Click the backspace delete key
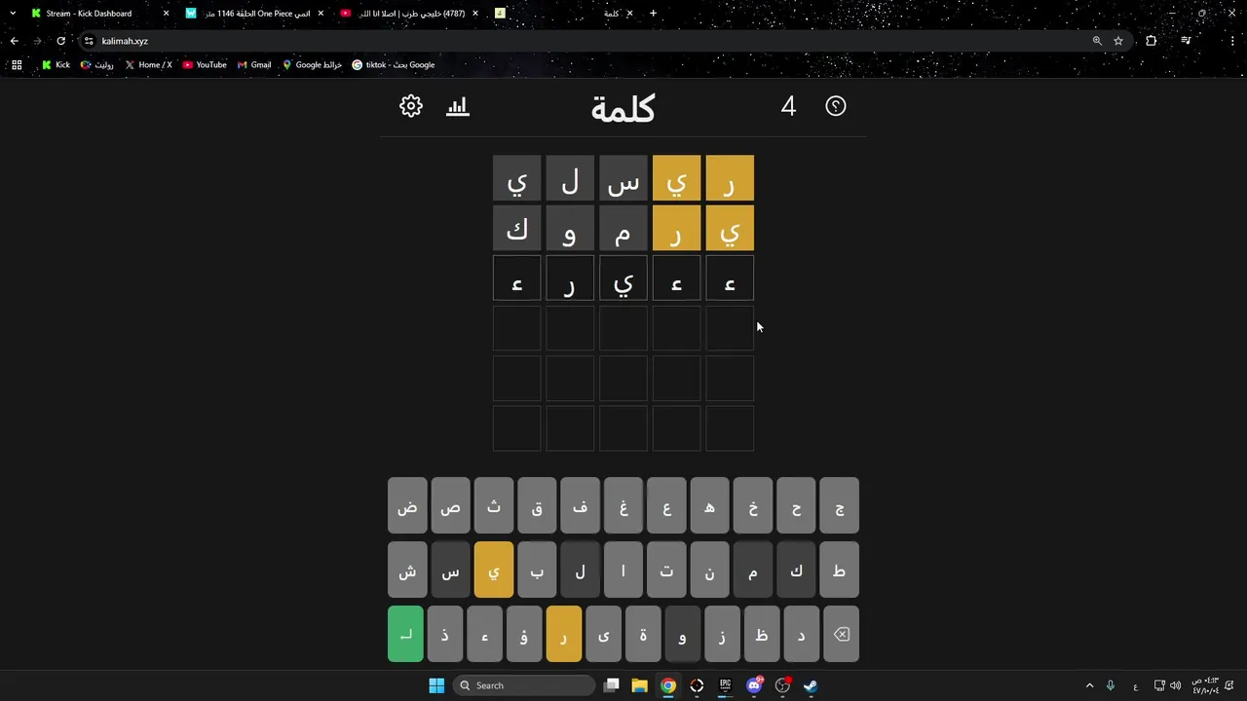 pos(842,634)
